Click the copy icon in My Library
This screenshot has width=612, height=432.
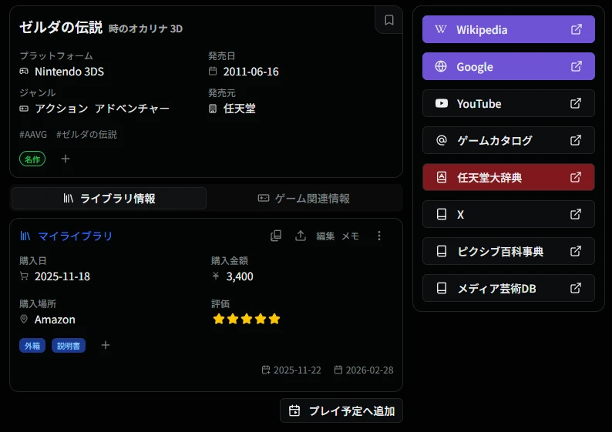[276, 236]
